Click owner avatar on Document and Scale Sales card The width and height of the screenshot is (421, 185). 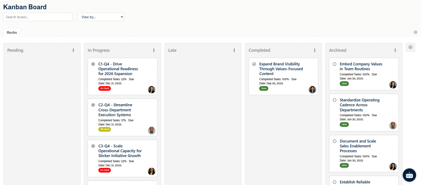click(x=393, y=167)
